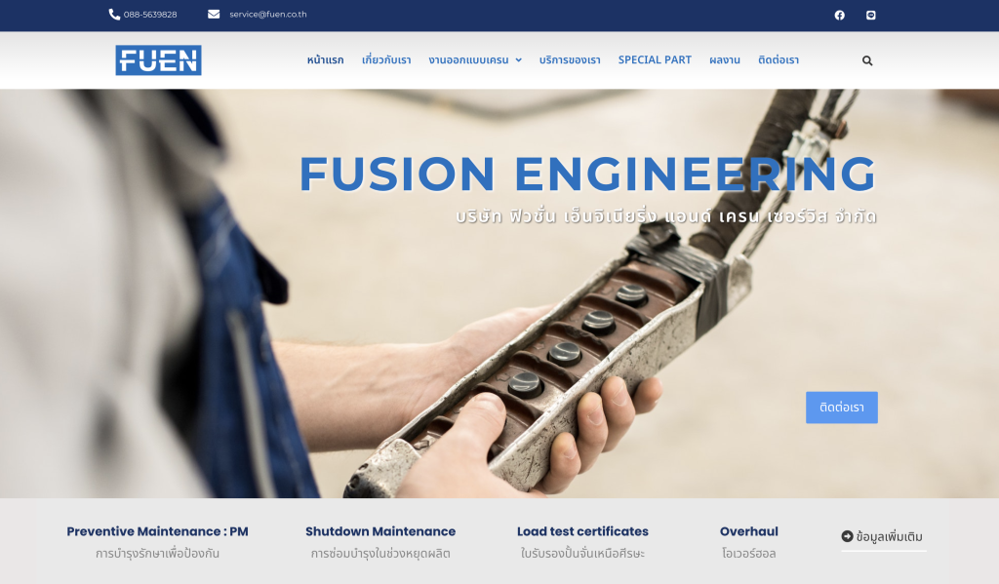Open ผลงาน menu item

725,59
